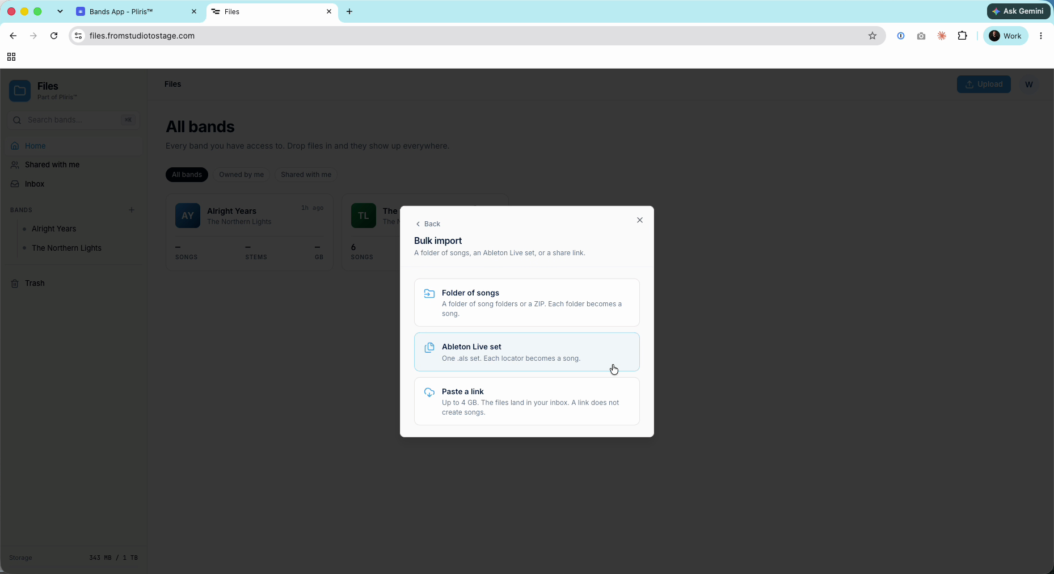The height and width of the screenshot is (574, 1054).
Task: Choose the Paste a link import option
Action: pyautogui.click(x=527, y=402)
